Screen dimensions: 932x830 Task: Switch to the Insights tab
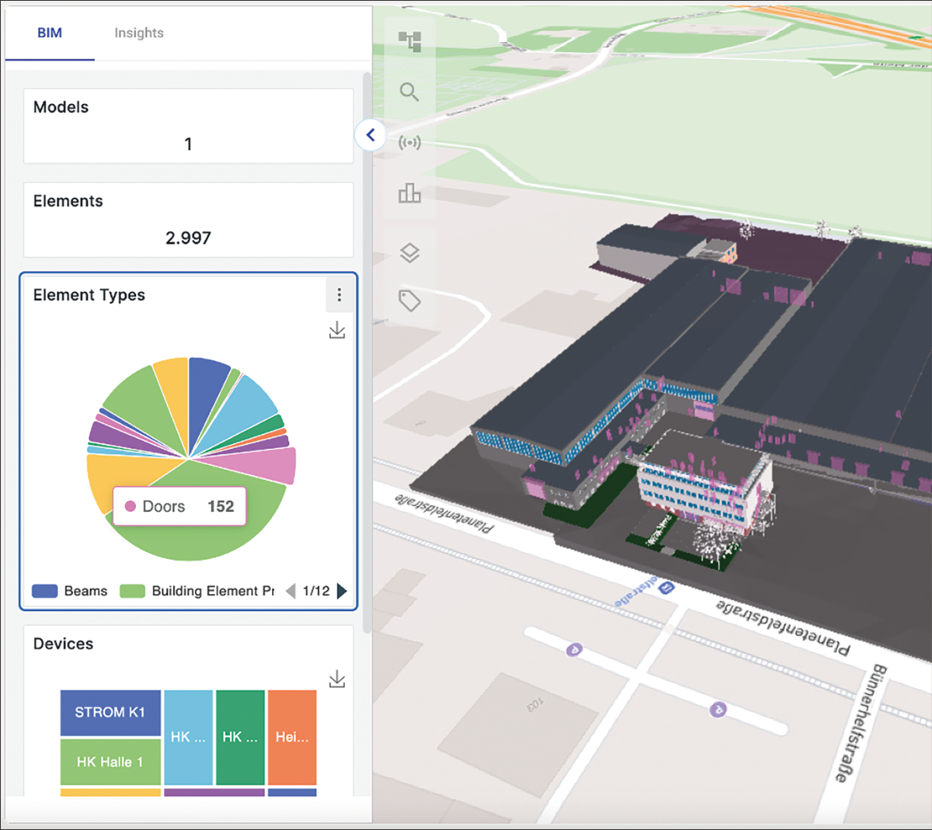pyautogui.click(x=139, y=33)
